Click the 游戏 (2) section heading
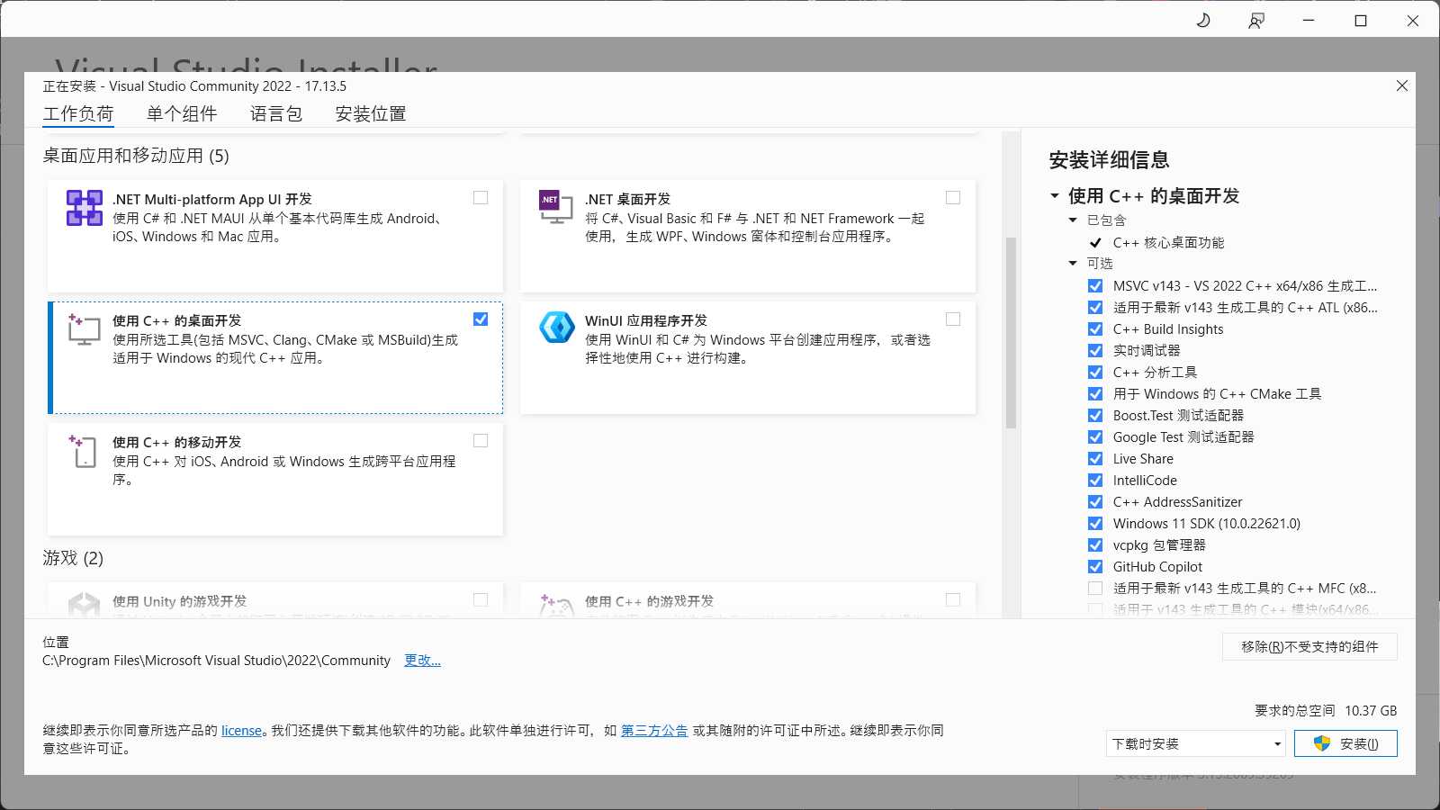The image size is (1440, 810). [73, 558]
